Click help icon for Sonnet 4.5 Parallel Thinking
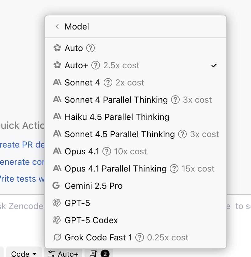The image size is (251, 257). tap(183, 134)
